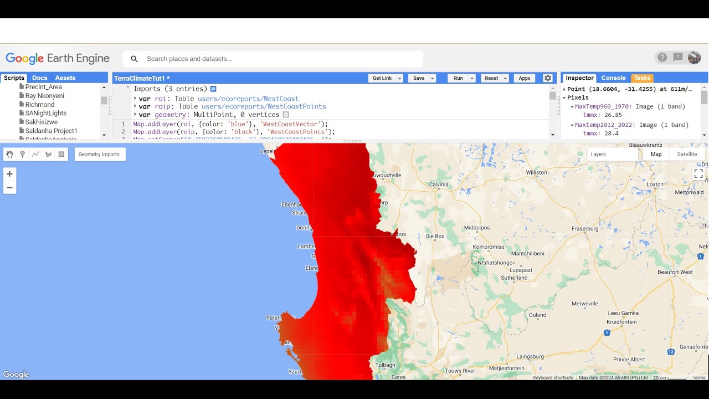Screen dimensions: 709x399
Task: Open Run dropdown arrow
Action: coord(472,78)
